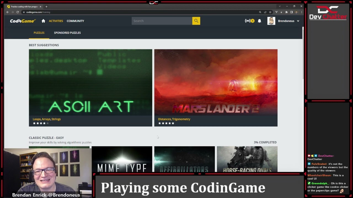Image resolution: width=353 pixels, height=198 pixels.
Task: Click the yellow search magnifier button
Action: click(196, 21)
